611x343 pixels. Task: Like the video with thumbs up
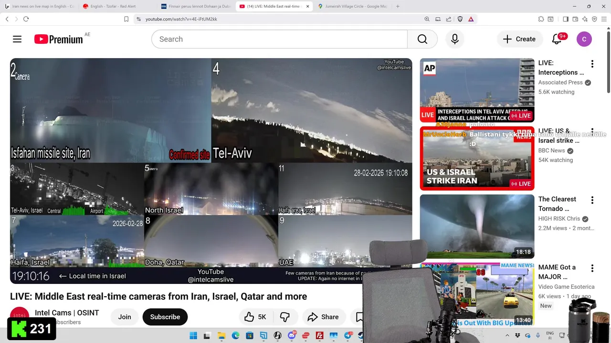[x=255, y=317]
